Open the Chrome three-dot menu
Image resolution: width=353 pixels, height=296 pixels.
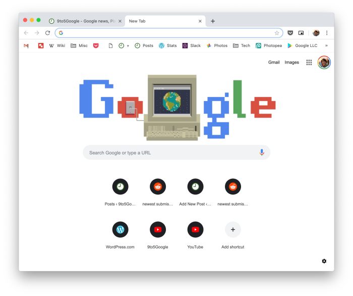click(x=327, y=33)
